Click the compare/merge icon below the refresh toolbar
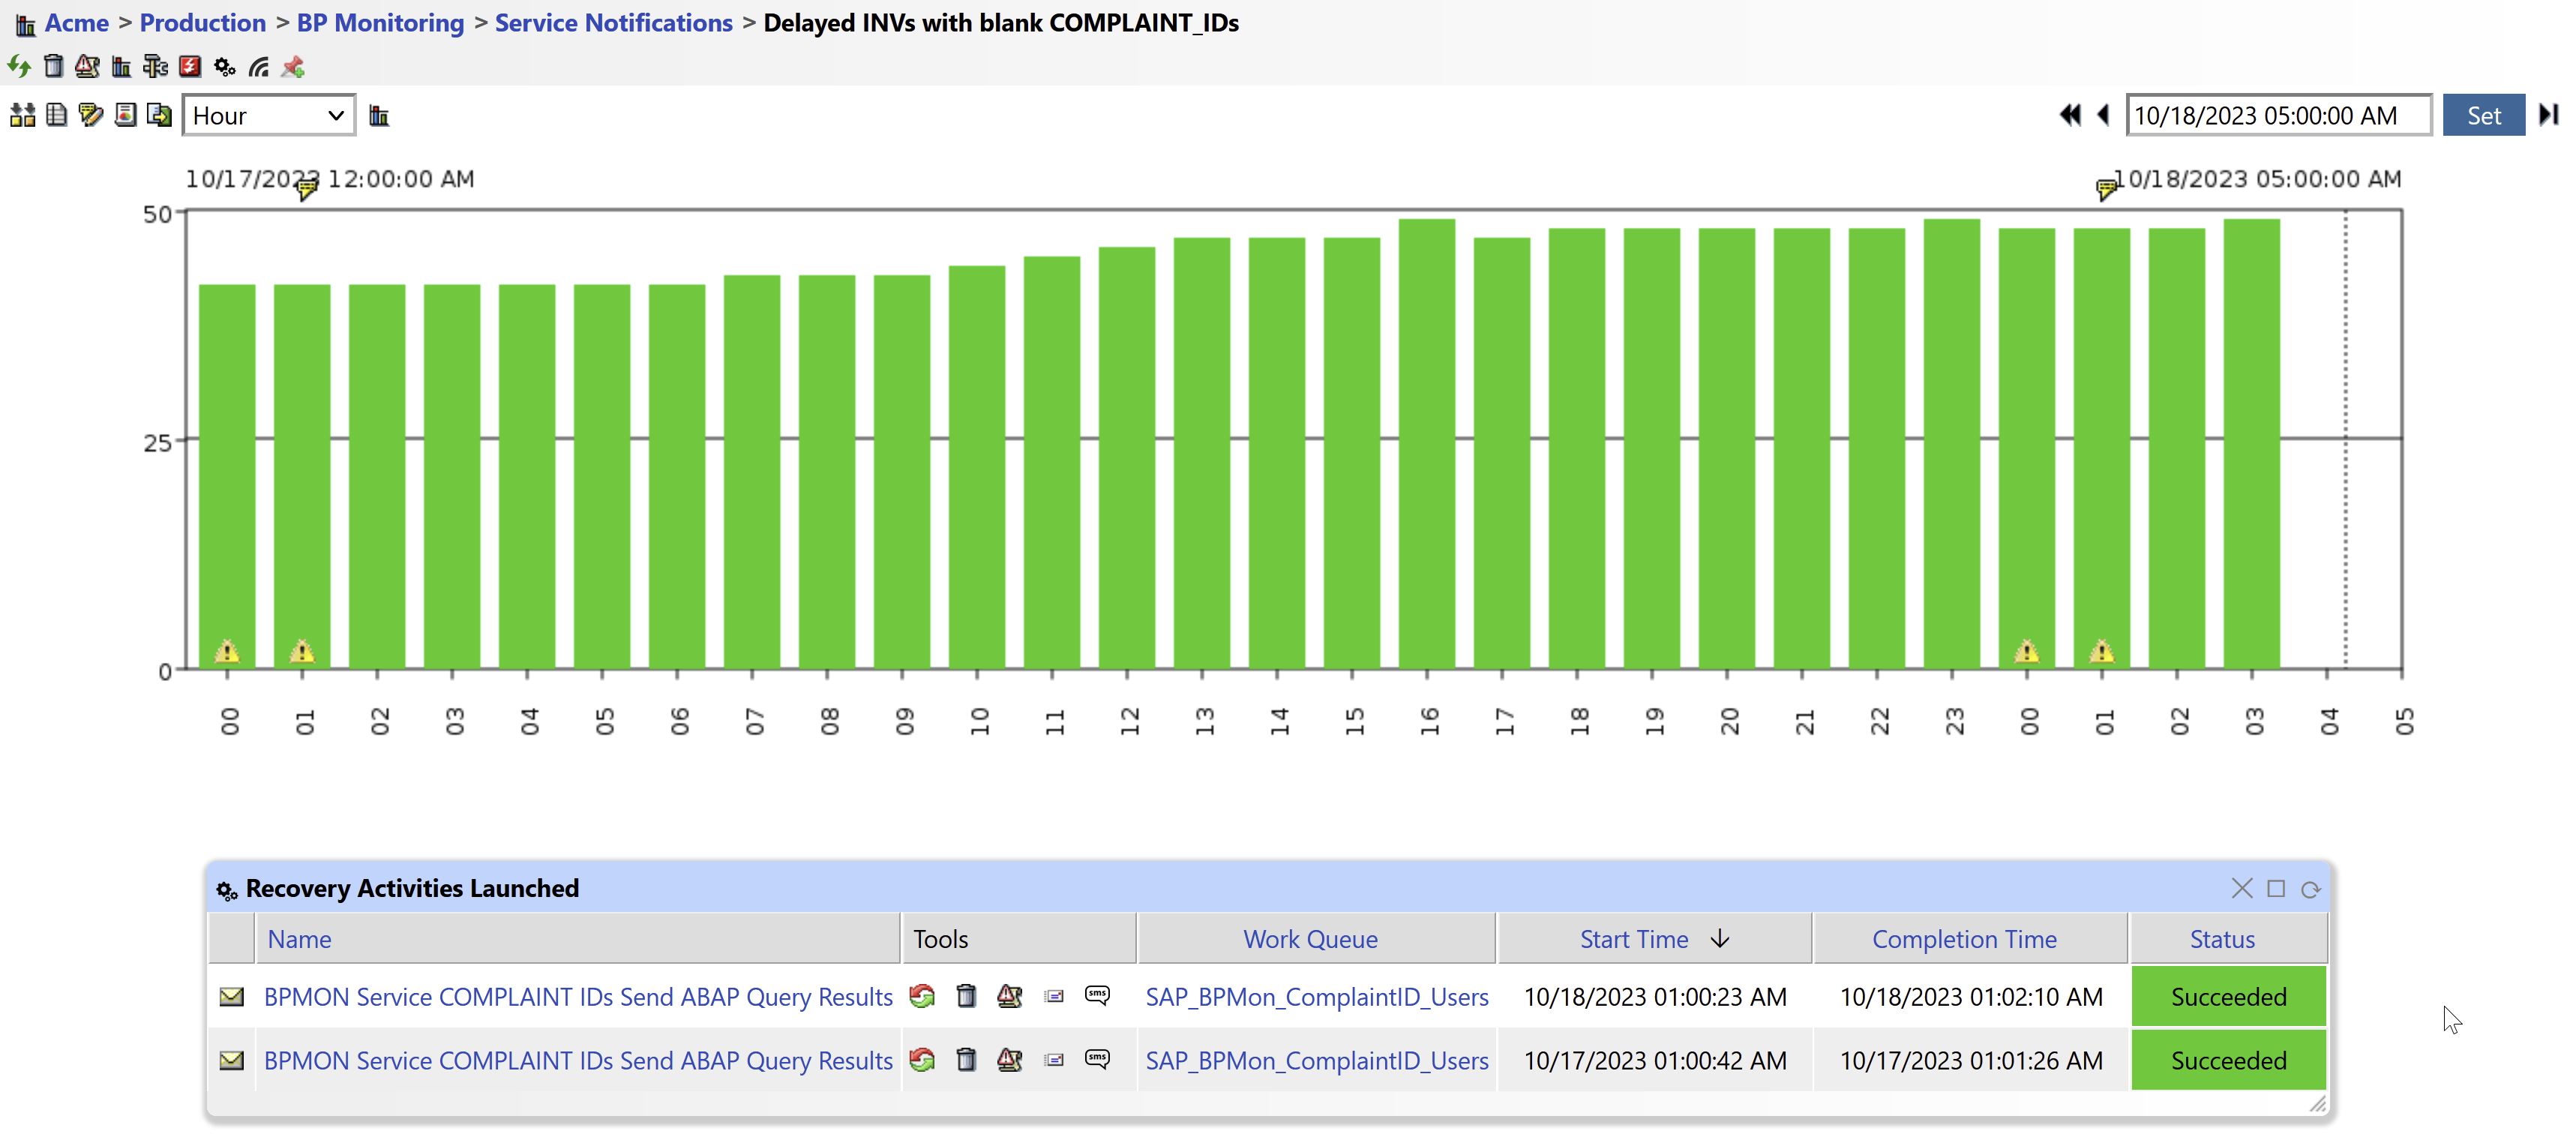Image resolution: width=2576 pixels, height=1137 pixels. pos(22,116)
